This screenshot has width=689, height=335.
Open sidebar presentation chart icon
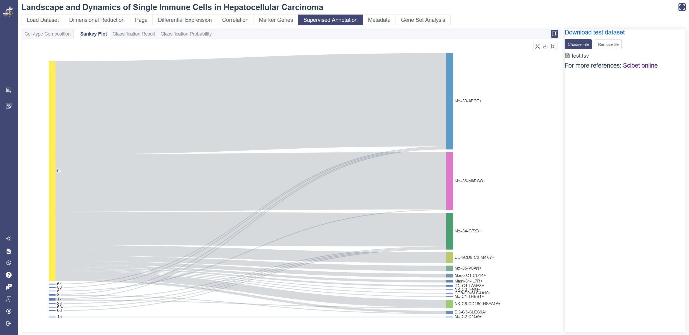[x=9, y=90]
